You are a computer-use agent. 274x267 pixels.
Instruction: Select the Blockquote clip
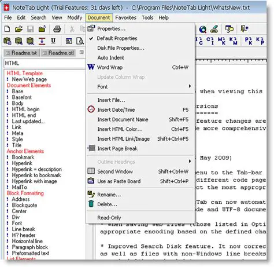[24, 205]
